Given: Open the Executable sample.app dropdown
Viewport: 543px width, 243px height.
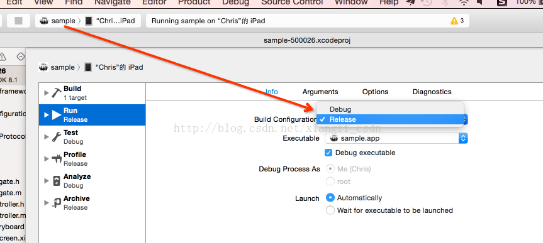Looking at the screenshot, I should point(396,138).
